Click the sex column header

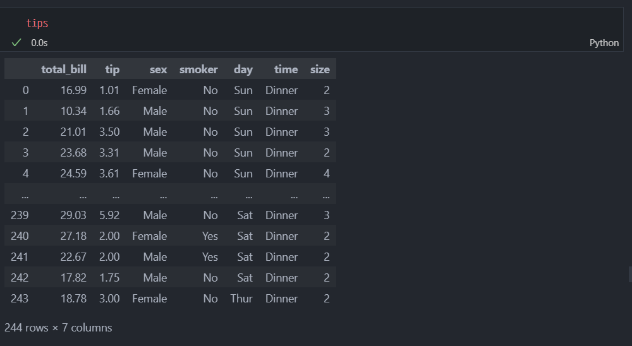coord(159,69)
